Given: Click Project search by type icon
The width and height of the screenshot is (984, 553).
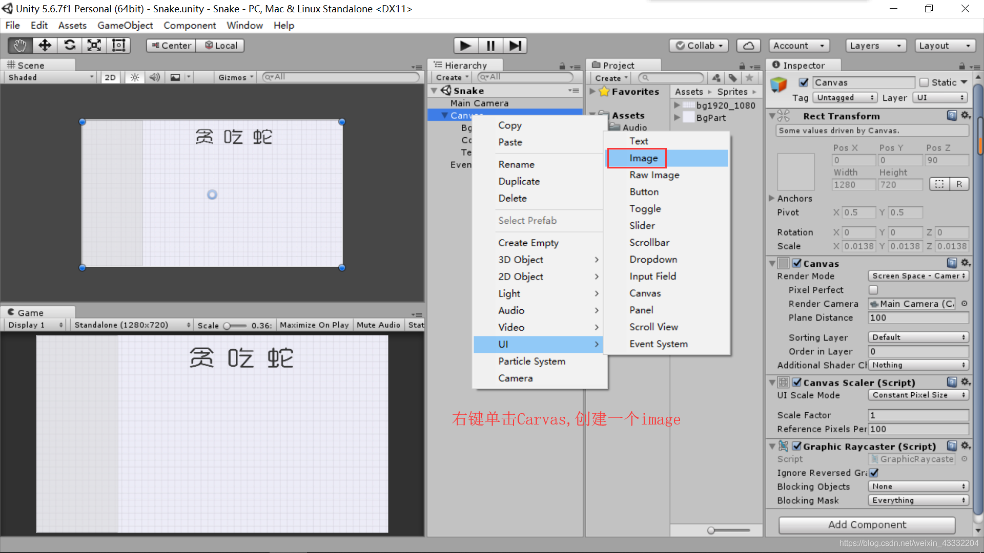Looking at the screenshot, I should pos(716,78).
